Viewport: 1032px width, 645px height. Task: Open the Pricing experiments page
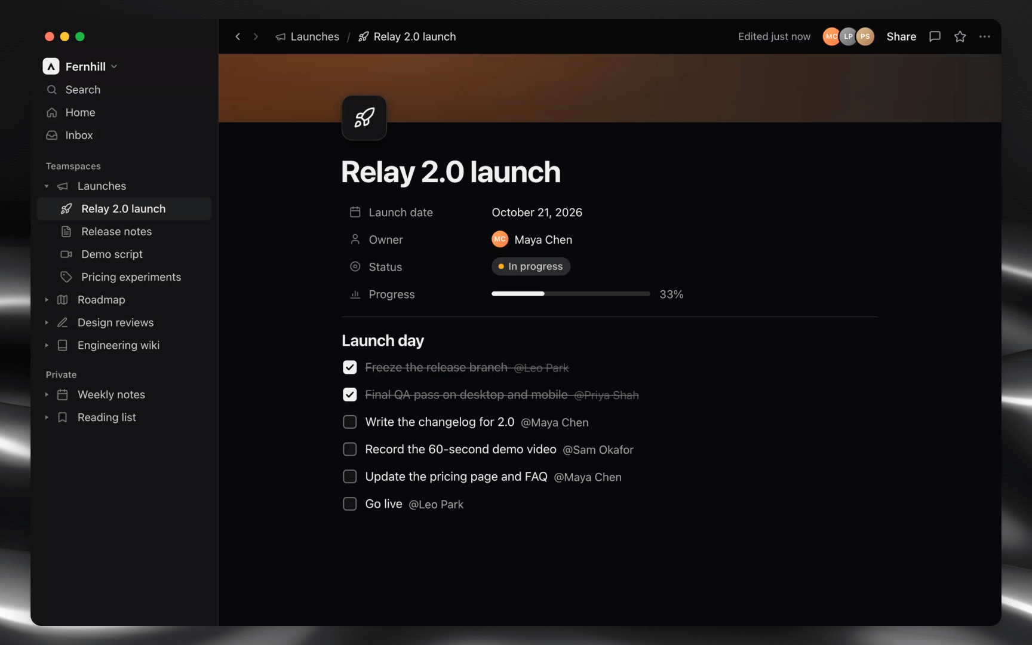click(x=124, y=277)
